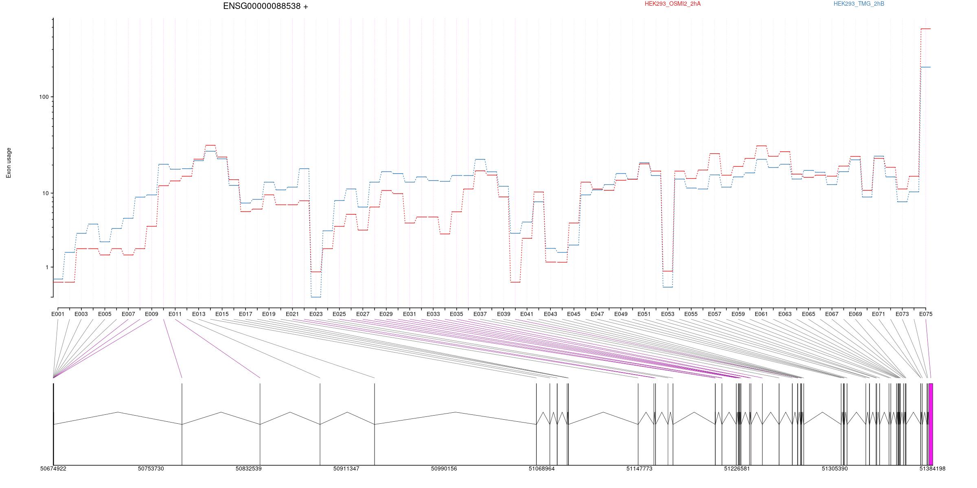Click the red E075 peak segment
The width and height of the screenshot is (977, 488).
pos(926,29)
